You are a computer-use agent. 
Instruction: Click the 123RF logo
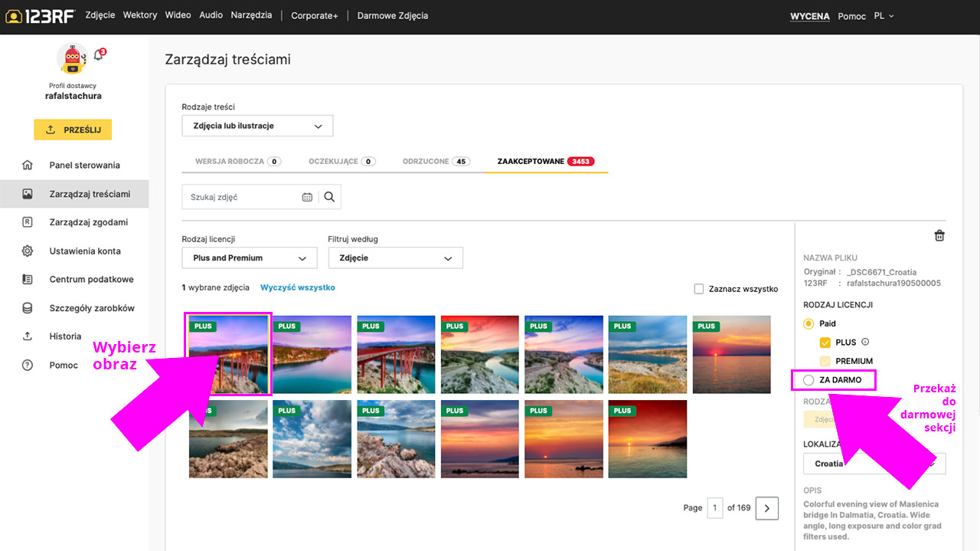tap(40, 16)
